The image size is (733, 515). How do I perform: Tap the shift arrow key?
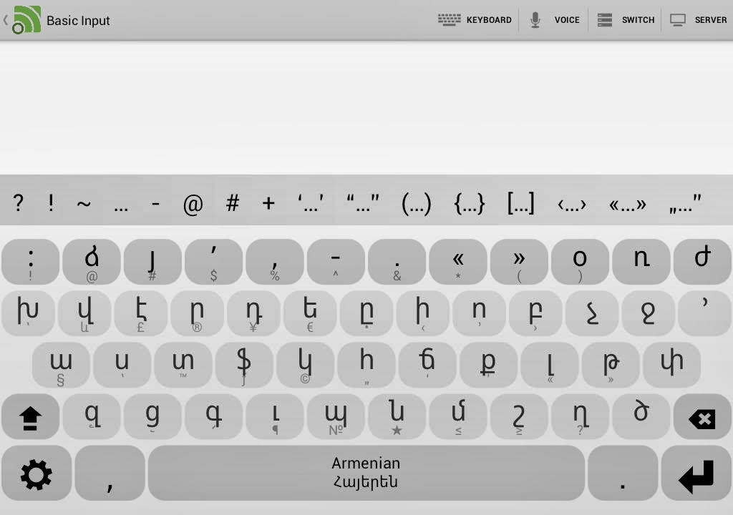(30, 416)
